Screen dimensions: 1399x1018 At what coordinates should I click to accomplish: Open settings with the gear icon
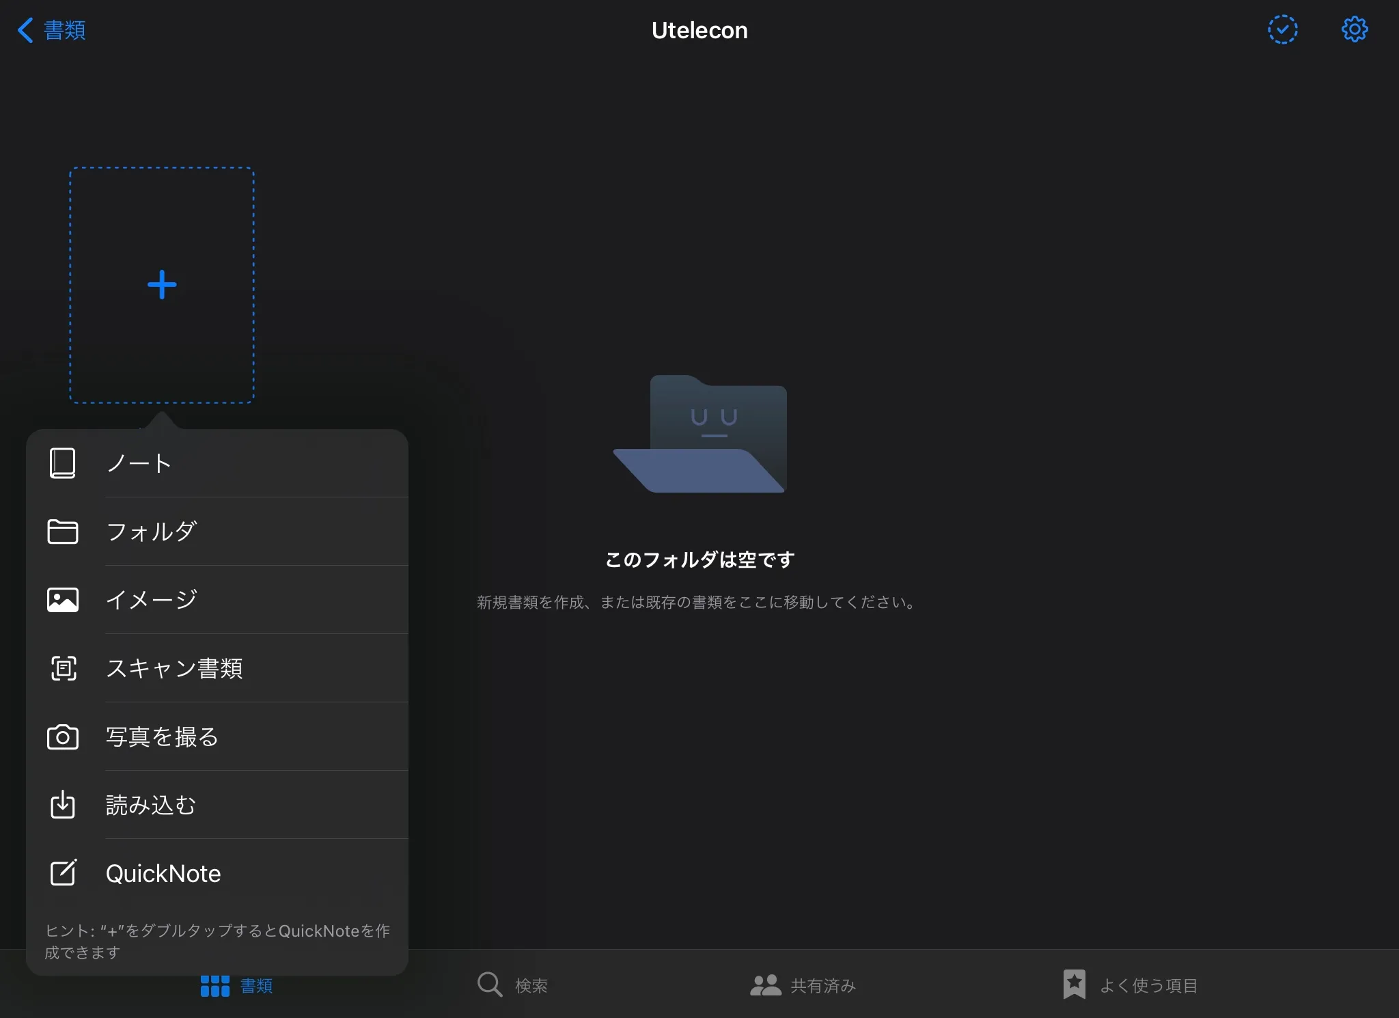click(1355, 29)
